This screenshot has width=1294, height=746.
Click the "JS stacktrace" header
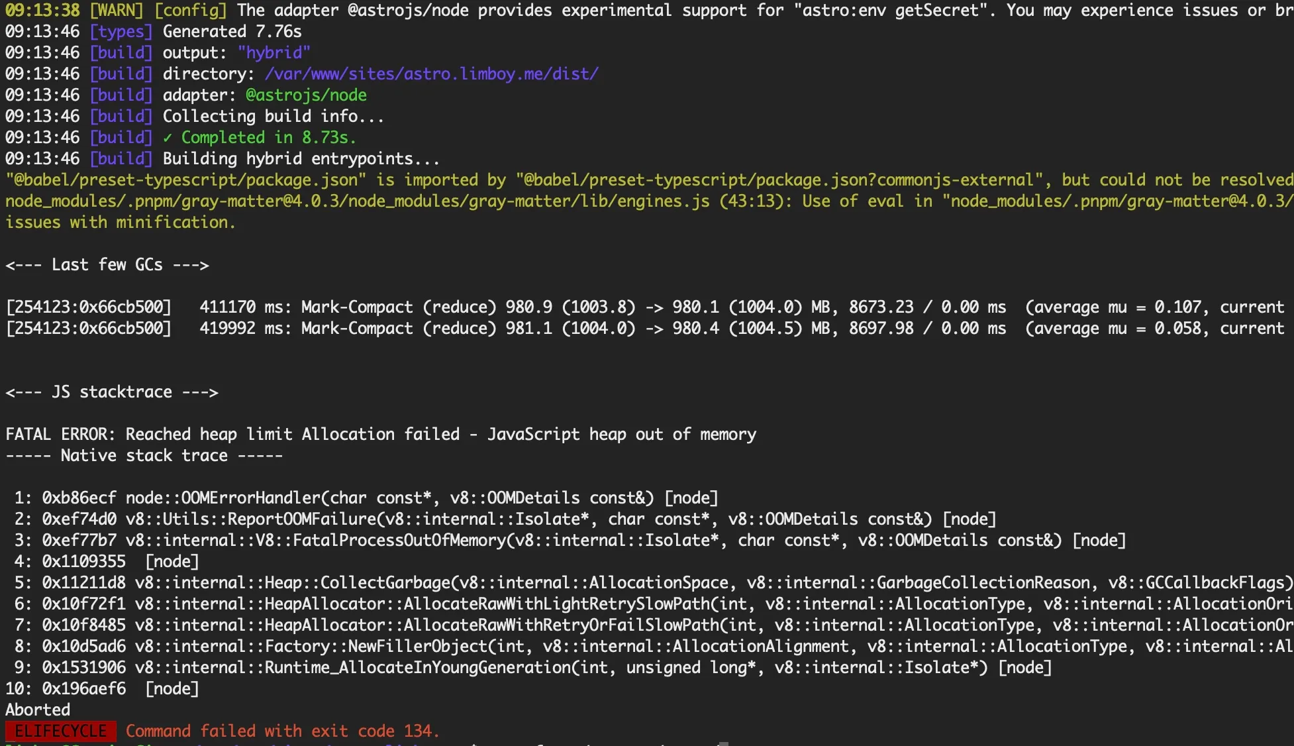(112, 392)
